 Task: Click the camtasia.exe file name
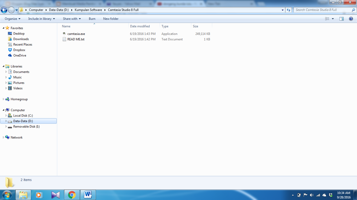pos(76,34)
